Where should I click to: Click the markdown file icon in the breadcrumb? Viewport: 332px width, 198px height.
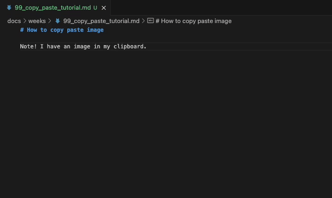point(58,21)
